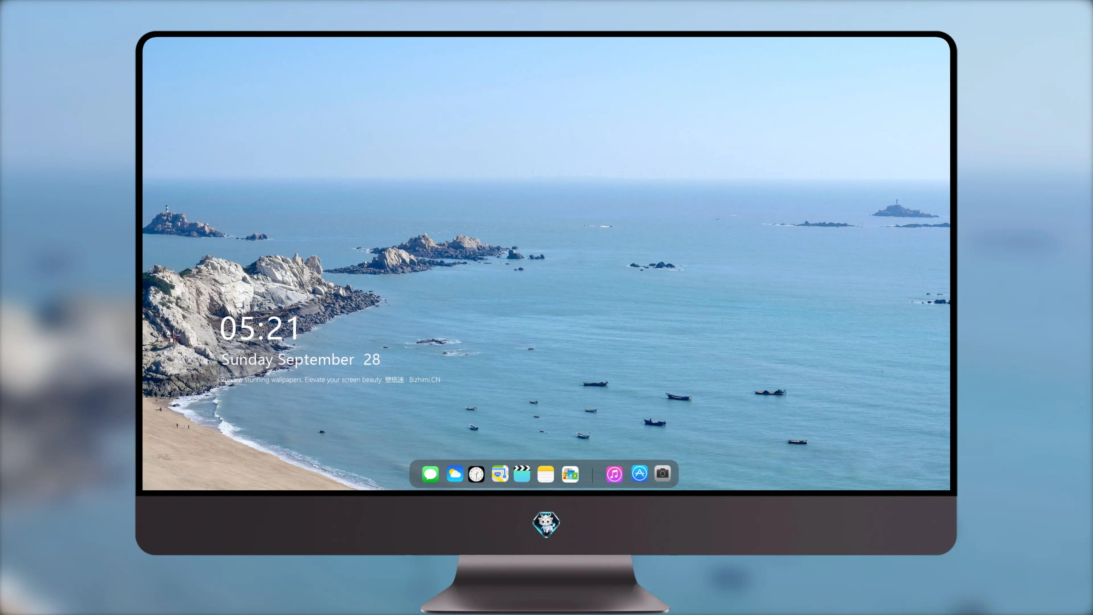Click the dragon logo on monitor chin
1093x615 pixels.
[x=546, y=524]
